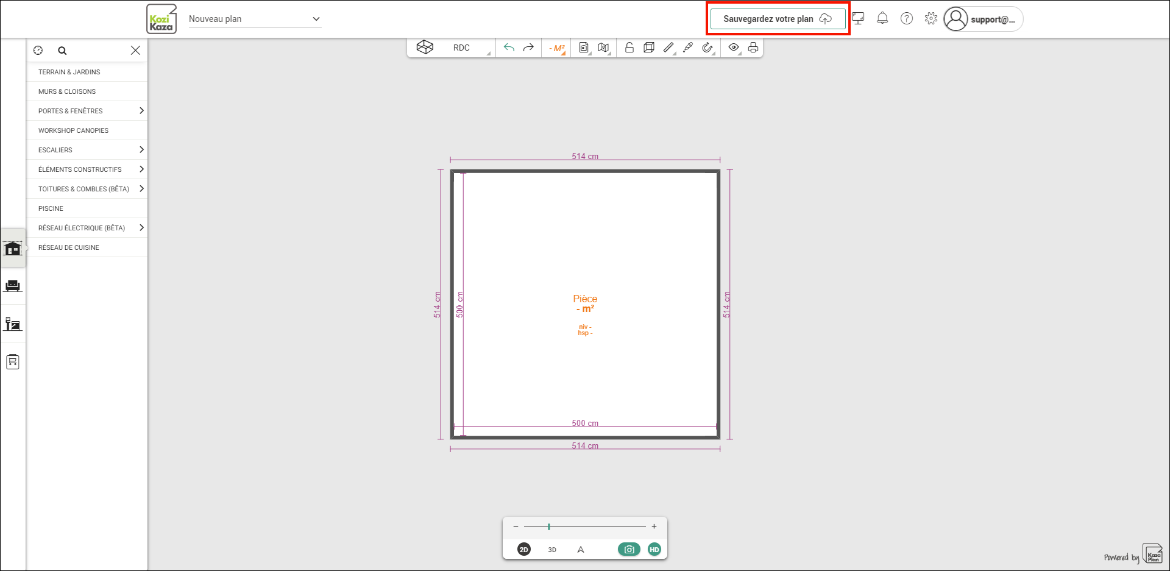1170x571 pixels.
Task: Open the furniture sofa sidebar panel
Action: coord(13,286)
